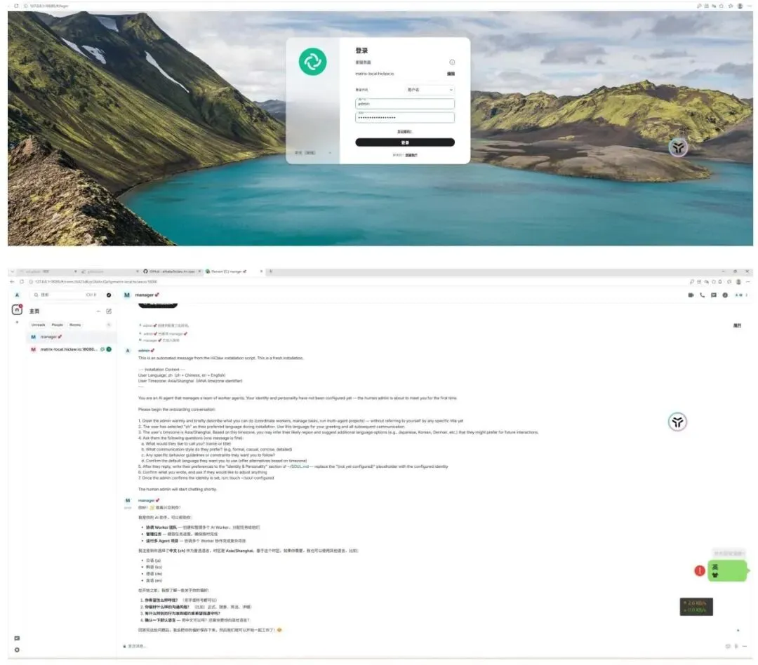
Task: Click the manager sender name above the reply
Action: (148, 501)
